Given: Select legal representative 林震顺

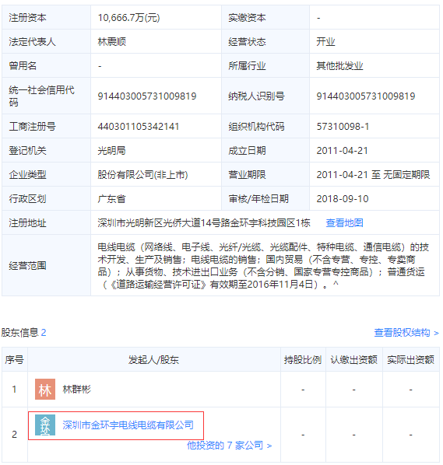Looking at the screenshot, I should tap(111, 41).
